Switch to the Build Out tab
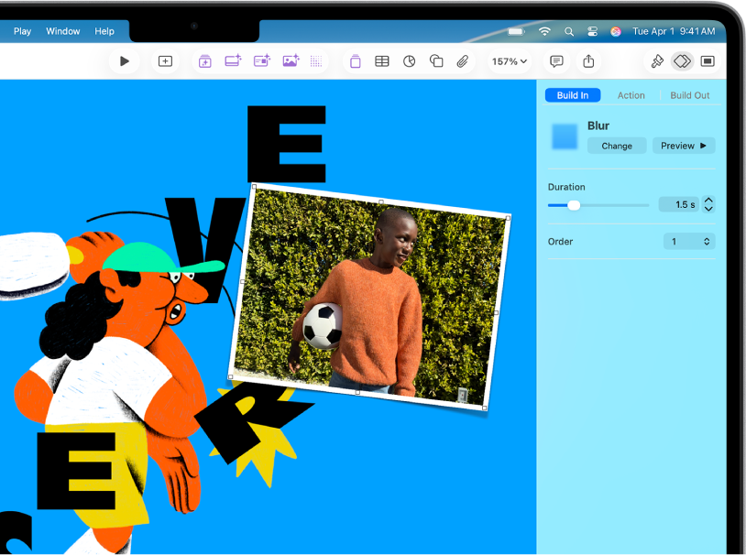The width and height of the screenshot is (746, 555). pyautogui.click(x=689, y=94)
